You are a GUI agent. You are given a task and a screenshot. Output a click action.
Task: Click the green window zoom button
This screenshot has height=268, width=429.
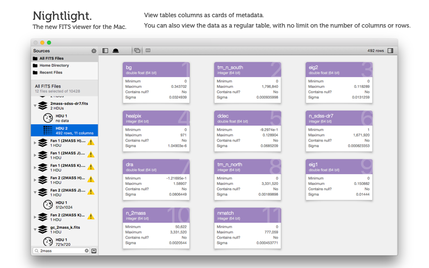pos(49,43)
